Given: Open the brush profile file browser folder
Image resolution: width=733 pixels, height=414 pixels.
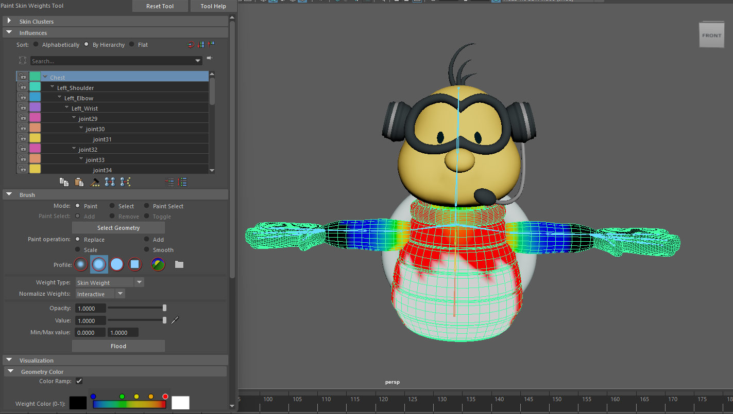Looking at the screenshot, I should tap(179, 264).
